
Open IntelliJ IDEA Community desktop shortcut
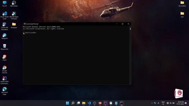coord(5,80)
